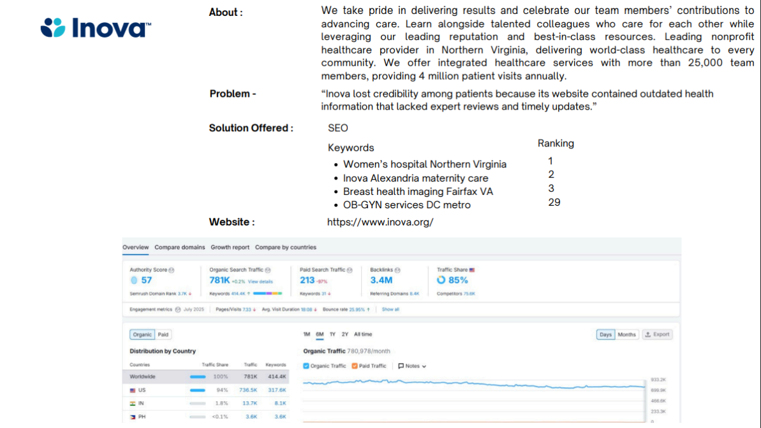Click the Competitors 75.6K link

469,294
